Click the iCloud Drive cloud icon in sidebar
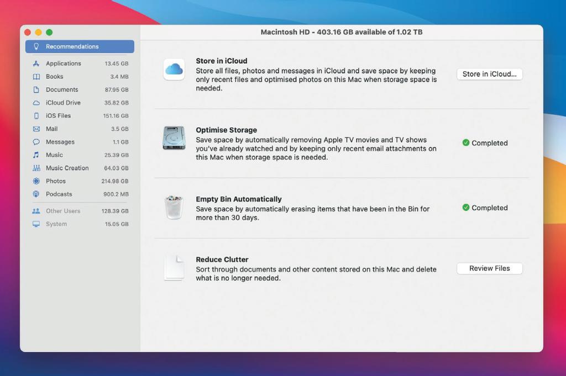Viewport: 566px width, 376px height. tap(36, 103)
